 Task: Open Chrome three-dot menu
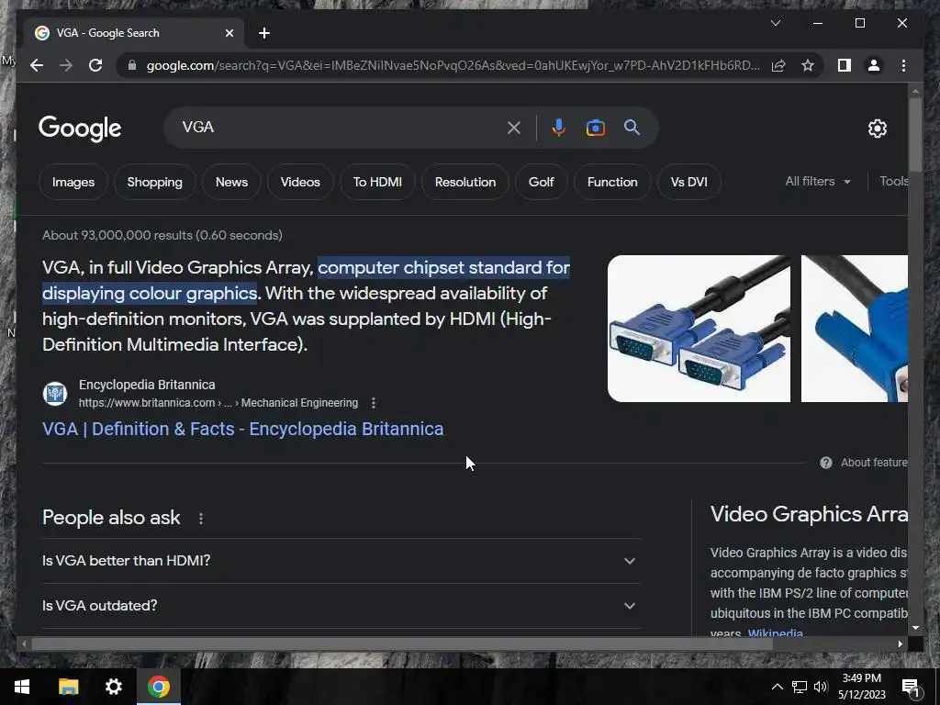click(x=903, y=65)
